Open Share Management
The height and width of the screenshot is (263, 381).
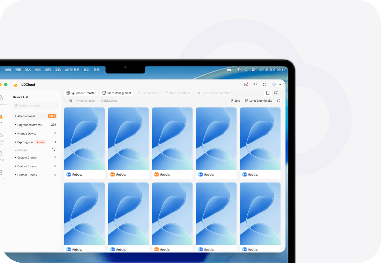(117, 93)
